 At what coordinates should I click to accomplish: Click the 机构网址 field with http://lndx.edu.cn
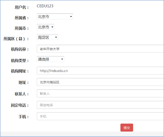coord(100,71)
